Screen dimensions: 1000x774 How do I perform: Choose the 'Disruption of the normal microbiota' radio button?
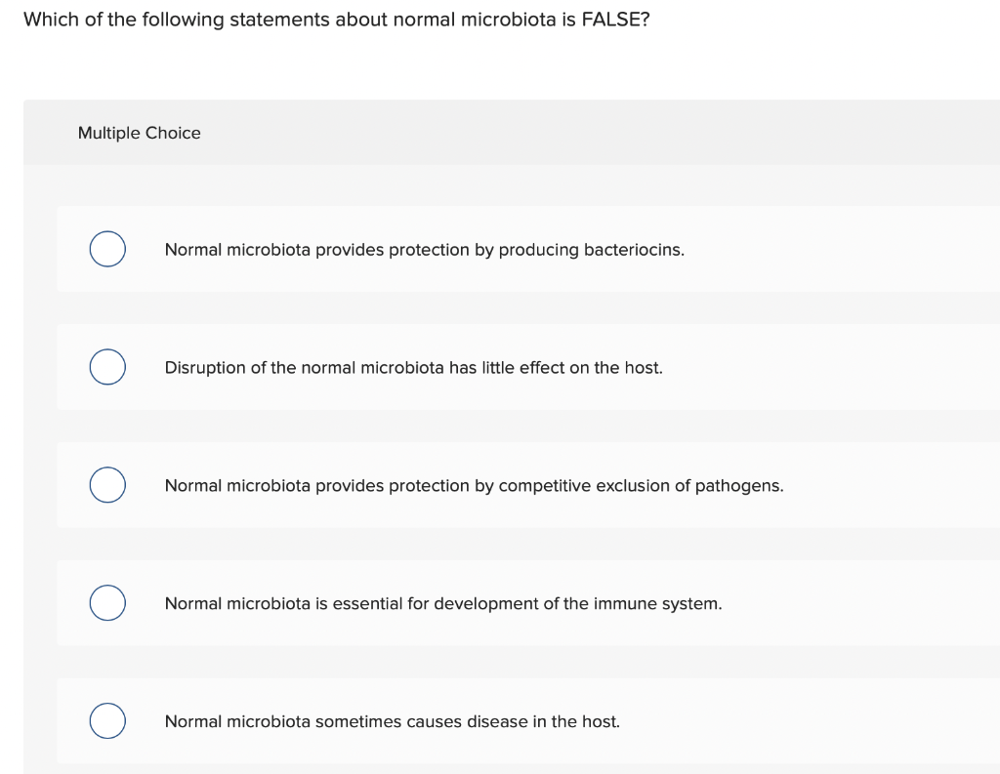(x=107, y=367)
